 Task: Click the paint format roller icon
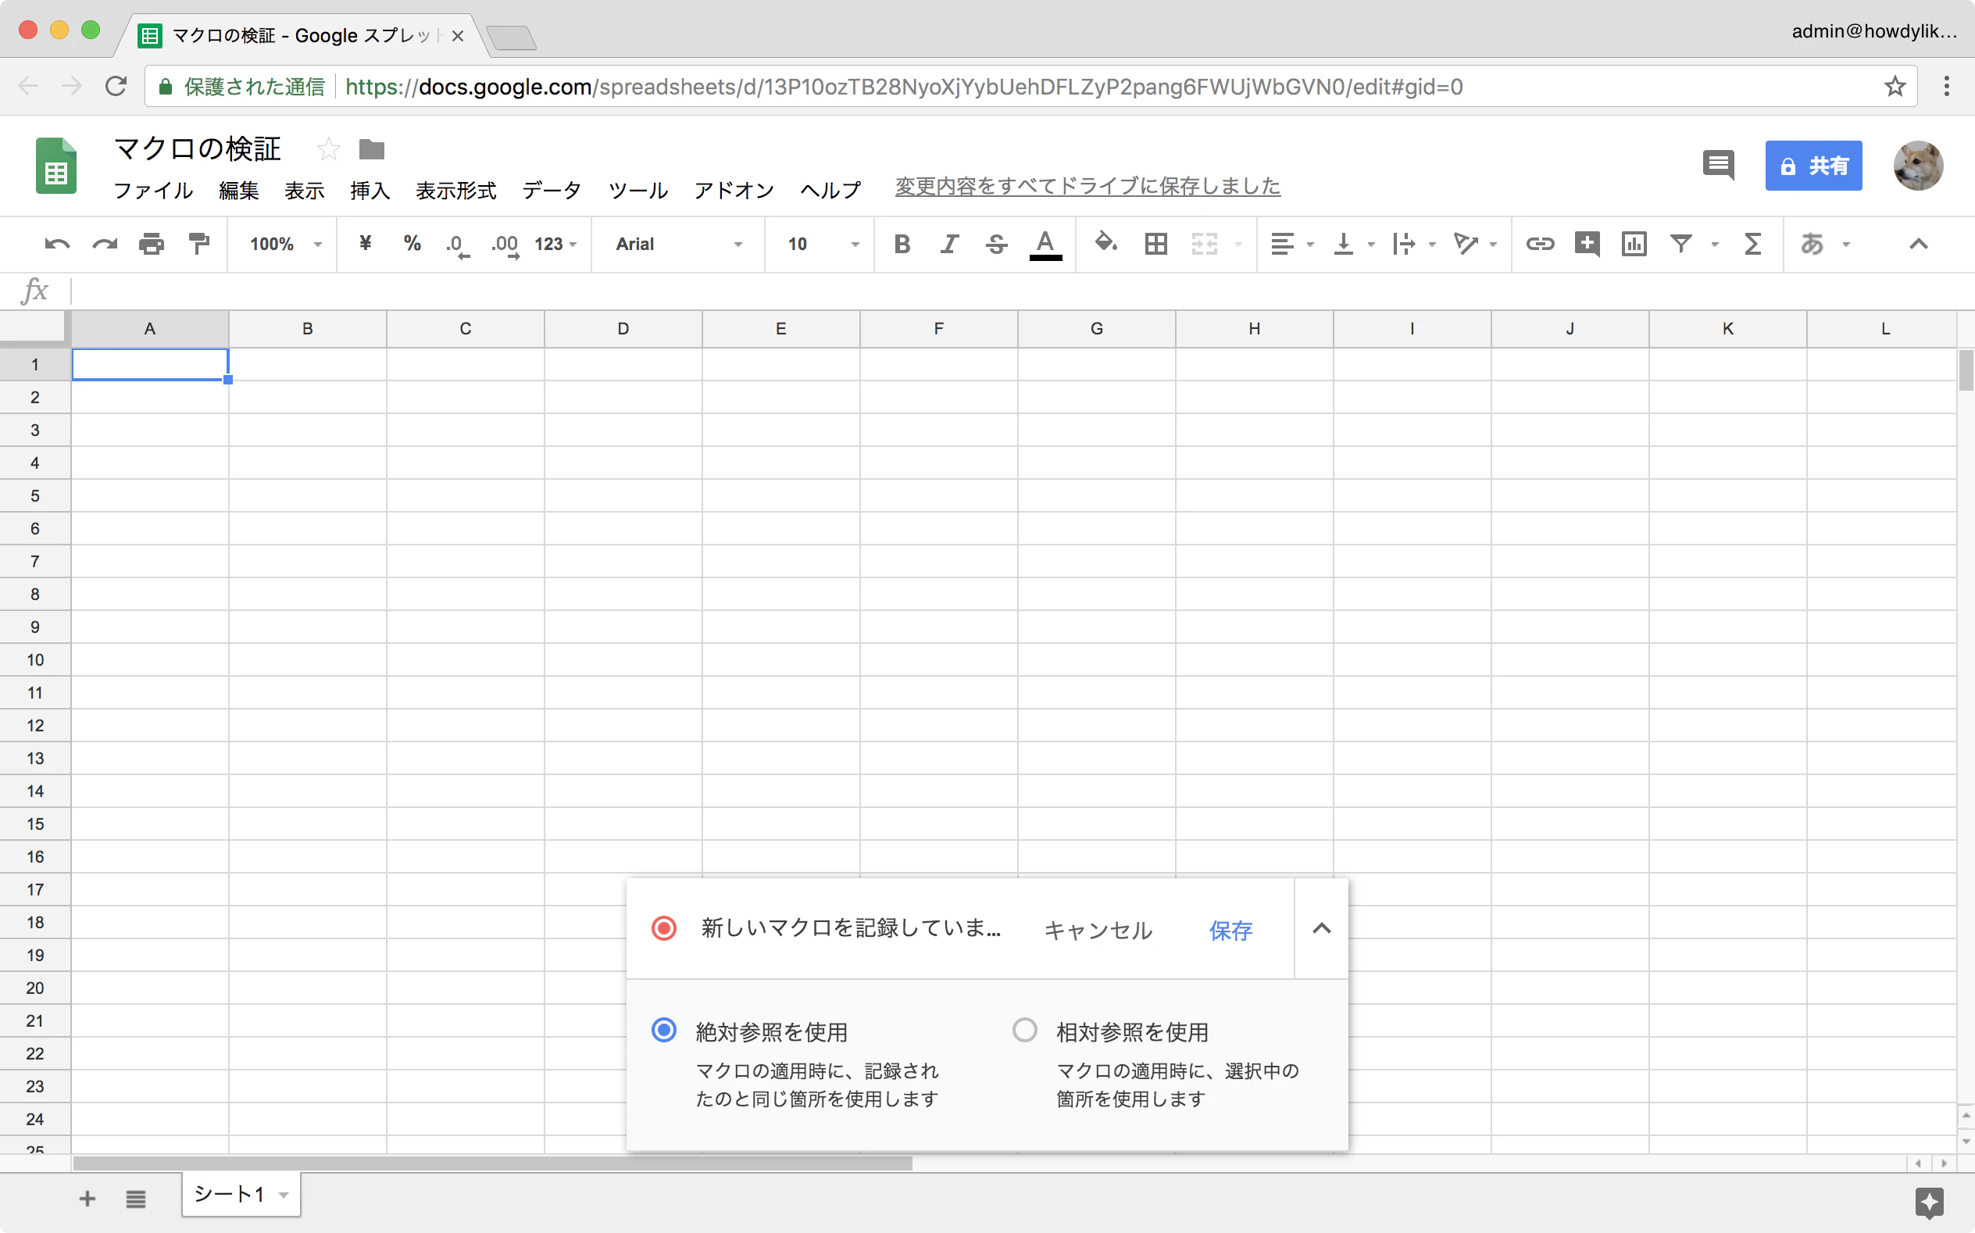point(199,244)
